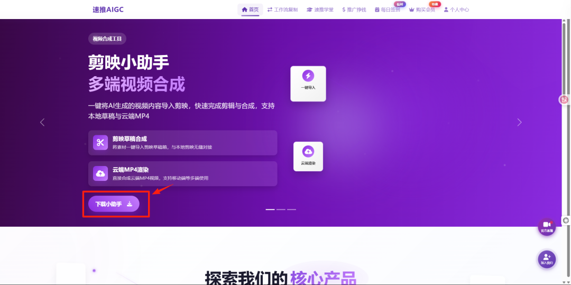
Task: Jump to the second carousel indicator dash
Action: (281, 210)
